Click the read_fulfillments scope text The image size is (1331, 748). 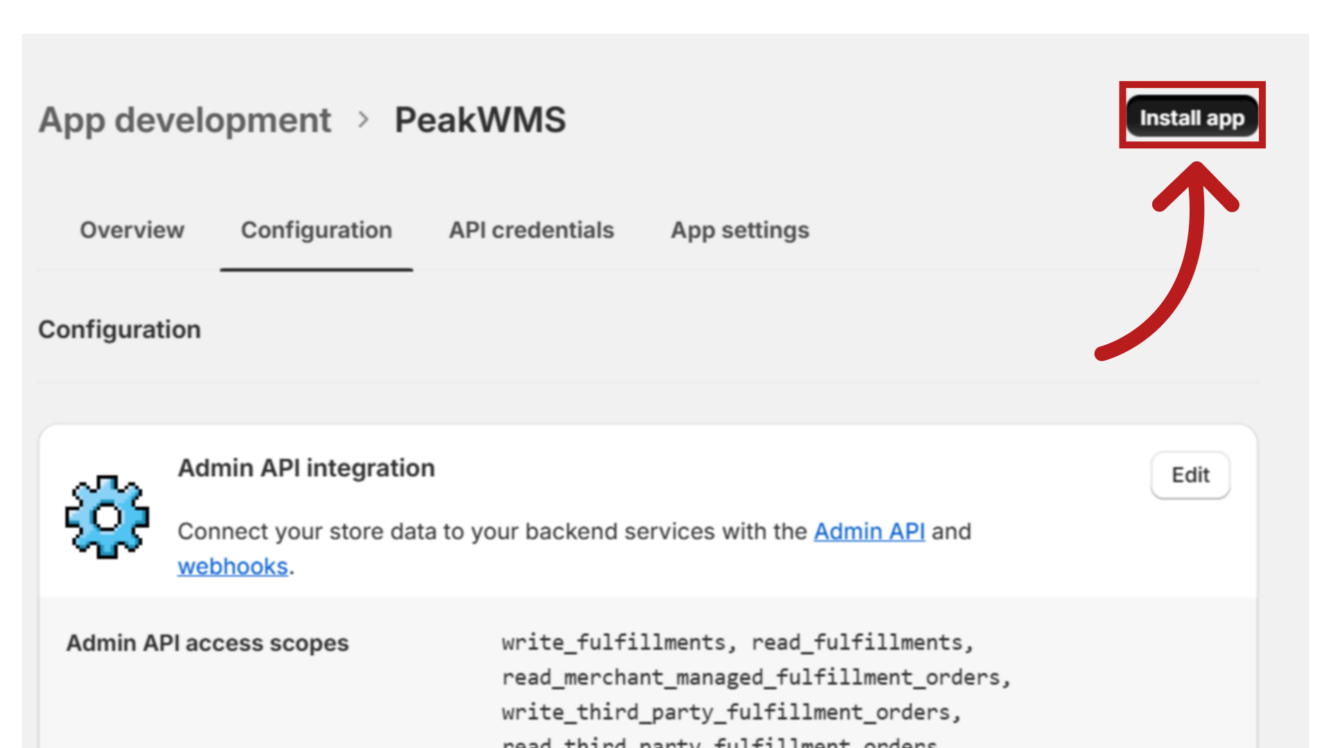pos(857,643)
